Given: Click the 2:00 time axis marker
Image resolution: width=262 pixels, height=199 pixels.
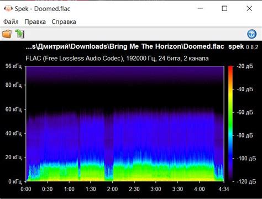Looking at the screenshot, I should pos(113,189).
